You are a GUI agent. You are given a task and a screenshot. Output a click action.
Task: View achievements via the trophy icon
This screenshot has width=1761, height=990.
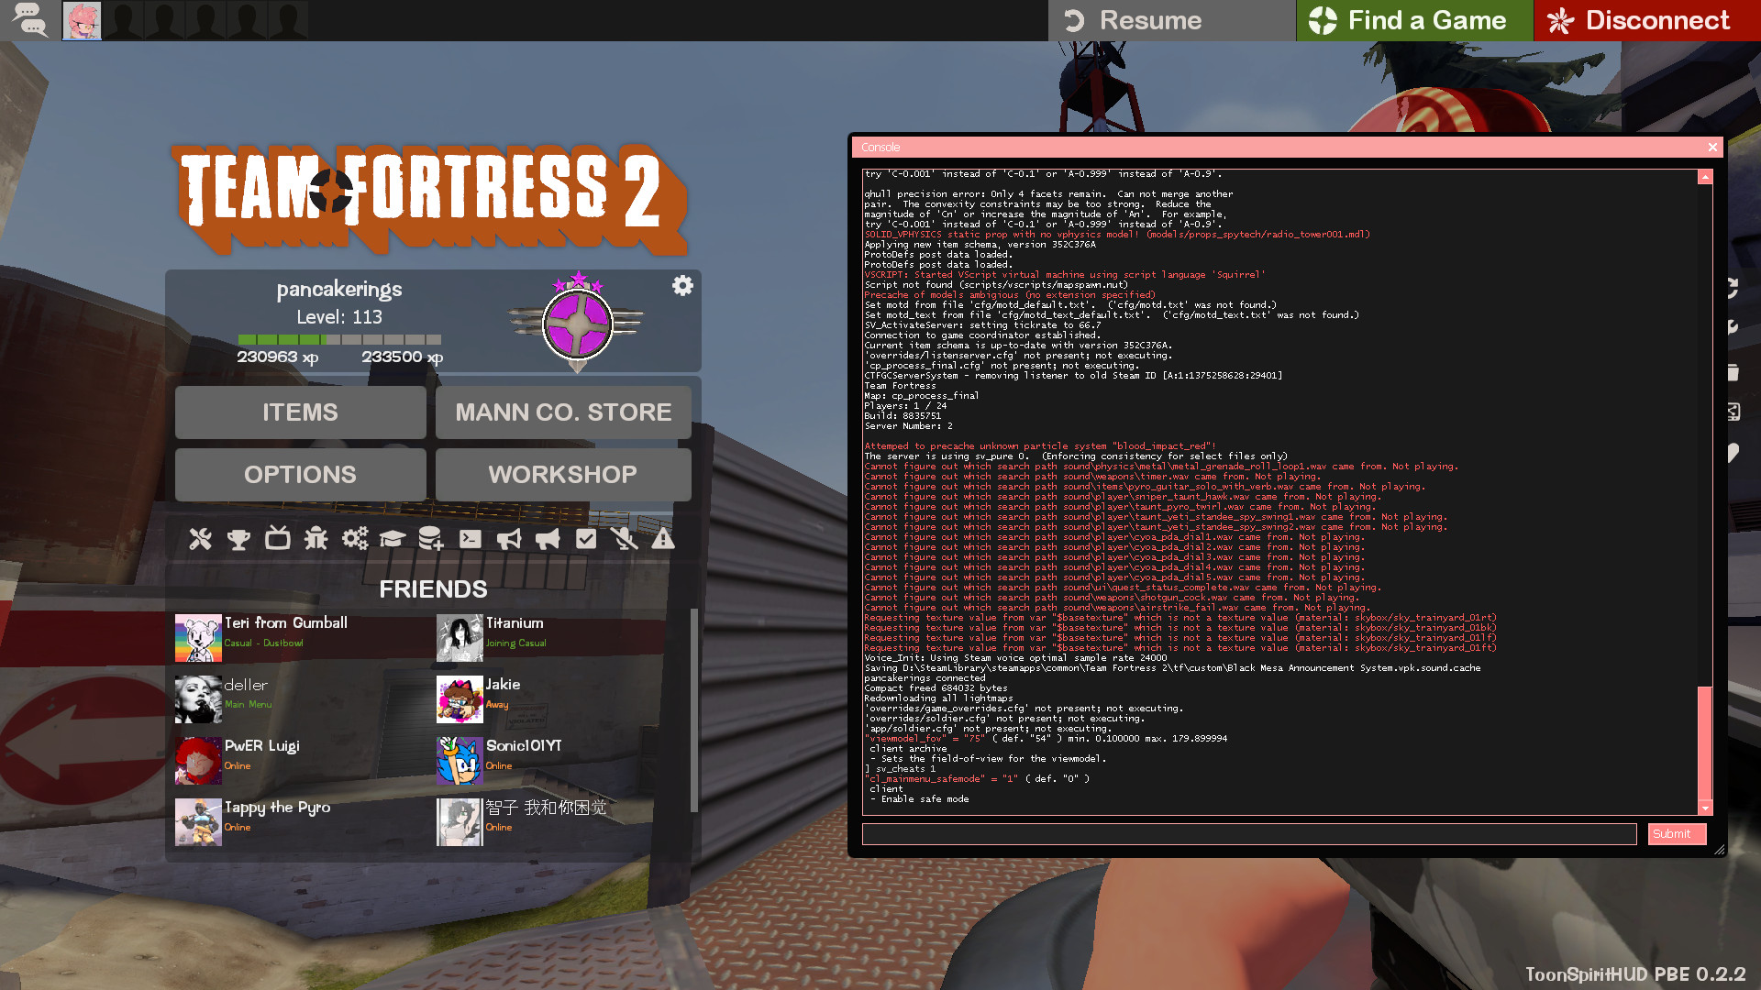238,539
